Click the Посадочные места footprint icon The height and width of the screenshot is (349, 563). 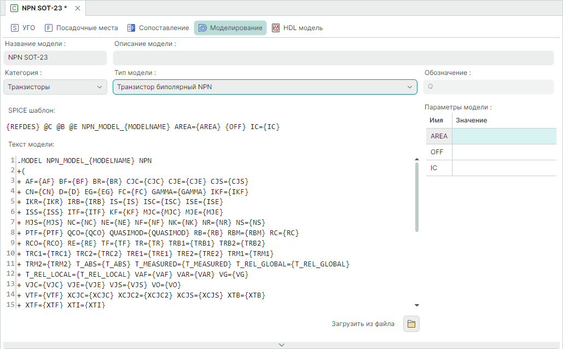[x=49, y=28]
